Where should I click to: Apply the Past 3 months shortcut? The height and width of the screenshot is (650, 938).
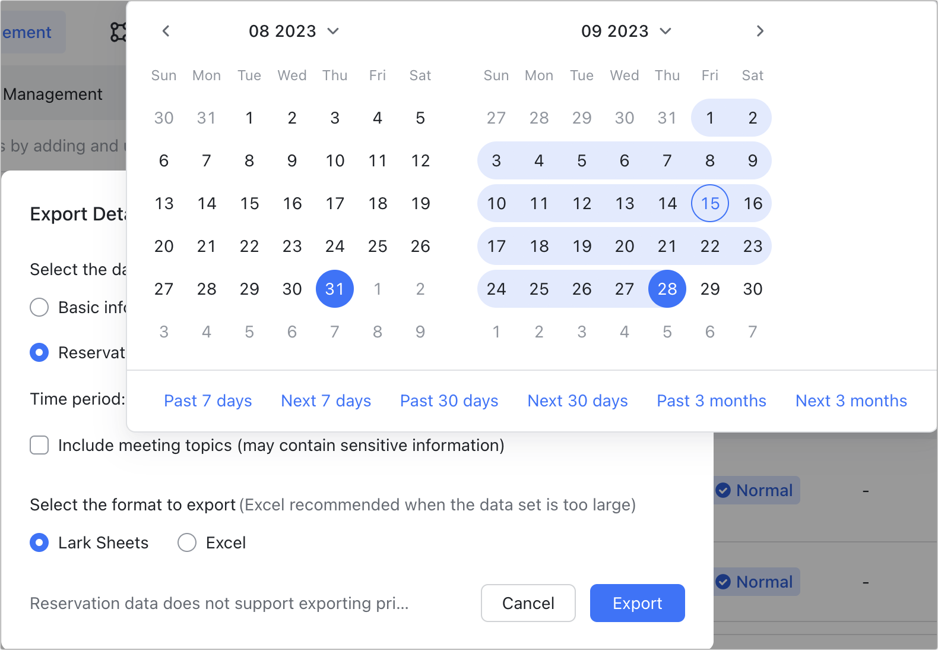[x=711, y=401]
